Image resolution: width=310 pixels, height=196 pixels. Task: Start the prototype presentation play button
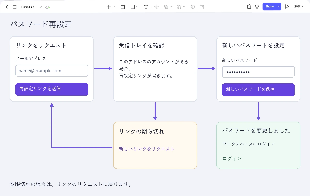[x=287, y=7]
